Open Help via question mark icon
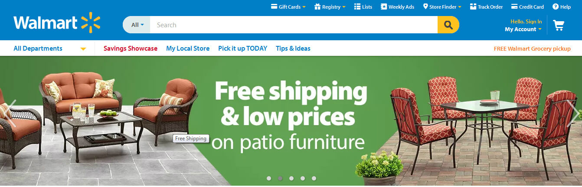Screen dimensions: 582x187 coord(556,6)
